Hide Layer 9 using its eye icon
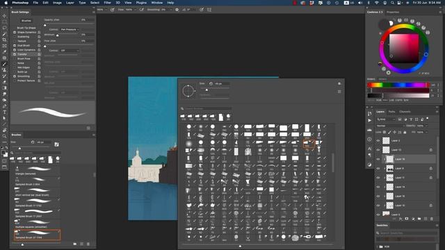445x250 pixels. [x=378, y=168]
